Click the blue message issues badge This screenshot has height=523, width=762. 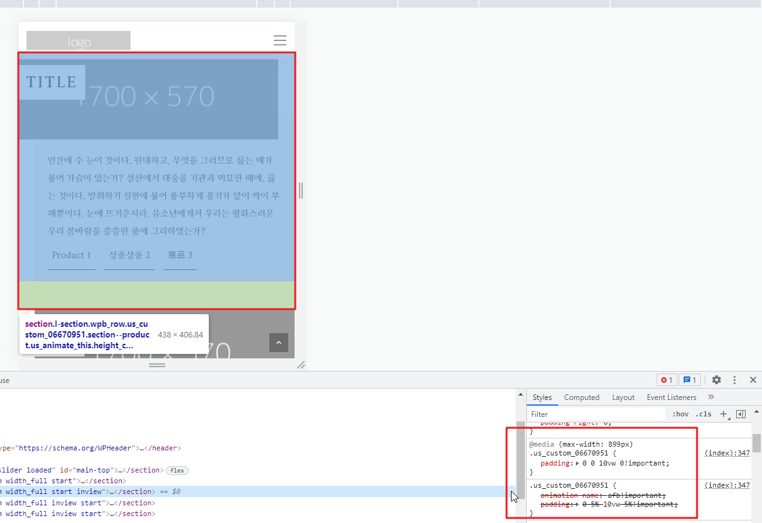689,380
